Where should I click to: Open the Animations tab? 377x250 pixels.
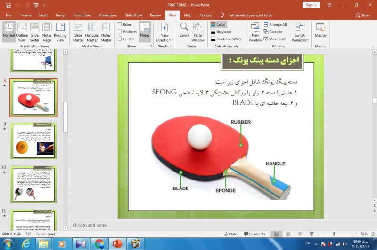click(x=108, y=15)
